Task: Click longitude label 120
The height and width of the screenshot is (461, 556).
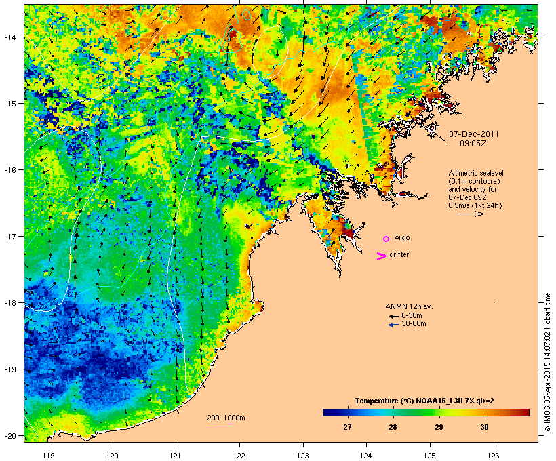Action: point(113,456)
